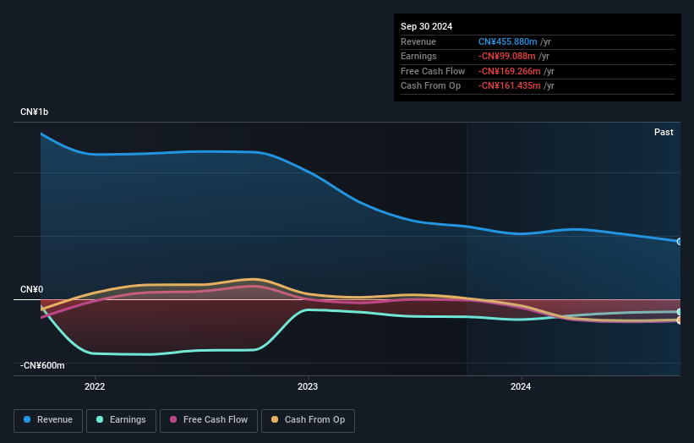Click the teal Earnings legend dot
This screenshot has height=443, width=694.
click(x=100, y=419)
